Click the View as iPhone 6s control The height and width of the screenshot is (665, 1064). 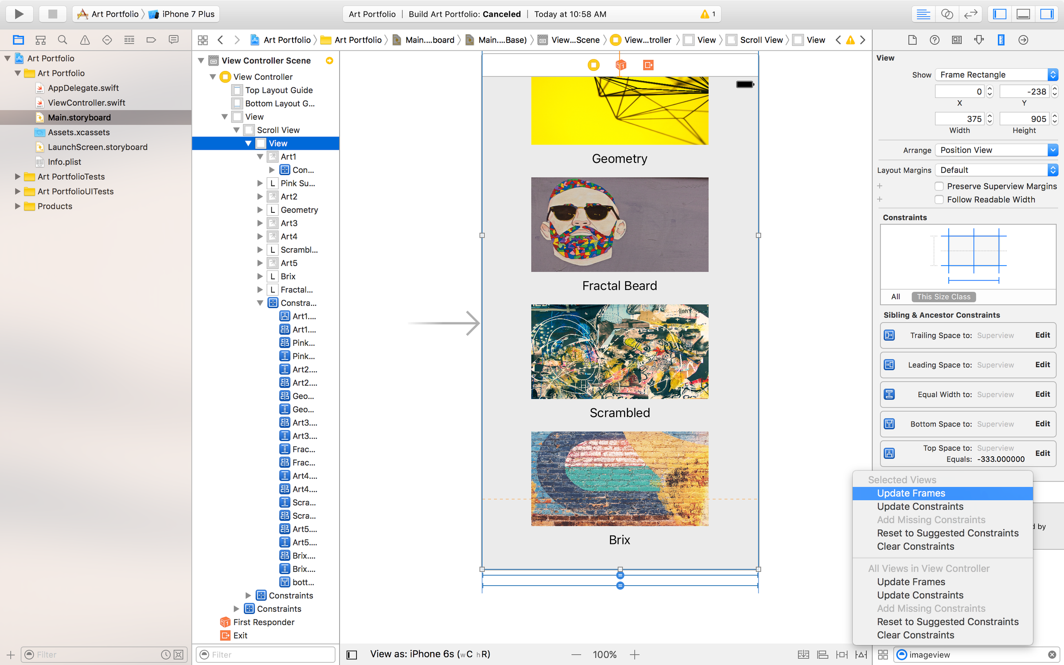pos(430,654)
